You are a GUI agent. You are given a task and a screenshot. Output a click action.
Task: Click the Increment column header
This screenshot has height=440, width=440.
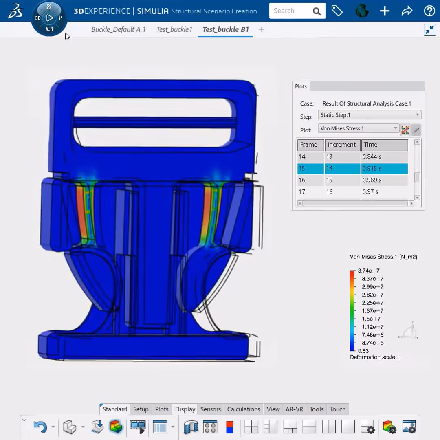click(342, 145)
